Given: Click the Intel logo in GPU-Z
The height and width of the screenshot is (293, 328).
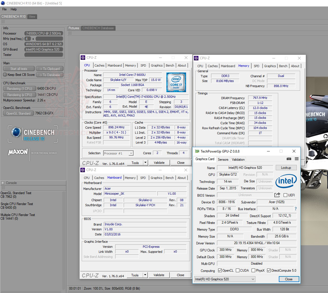Looking at the screenshot, I should [x=286, y=181].
